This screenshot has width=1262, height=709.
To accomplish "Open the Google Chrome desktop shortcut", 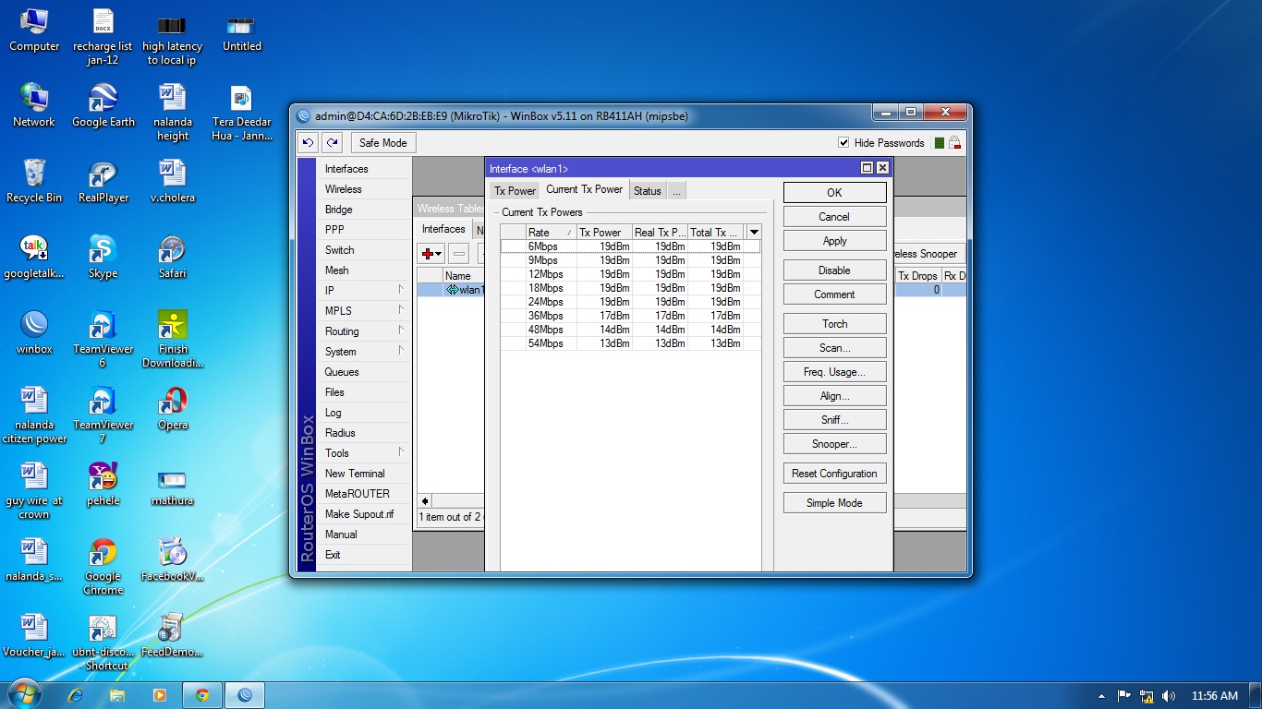I will point(103,566).
